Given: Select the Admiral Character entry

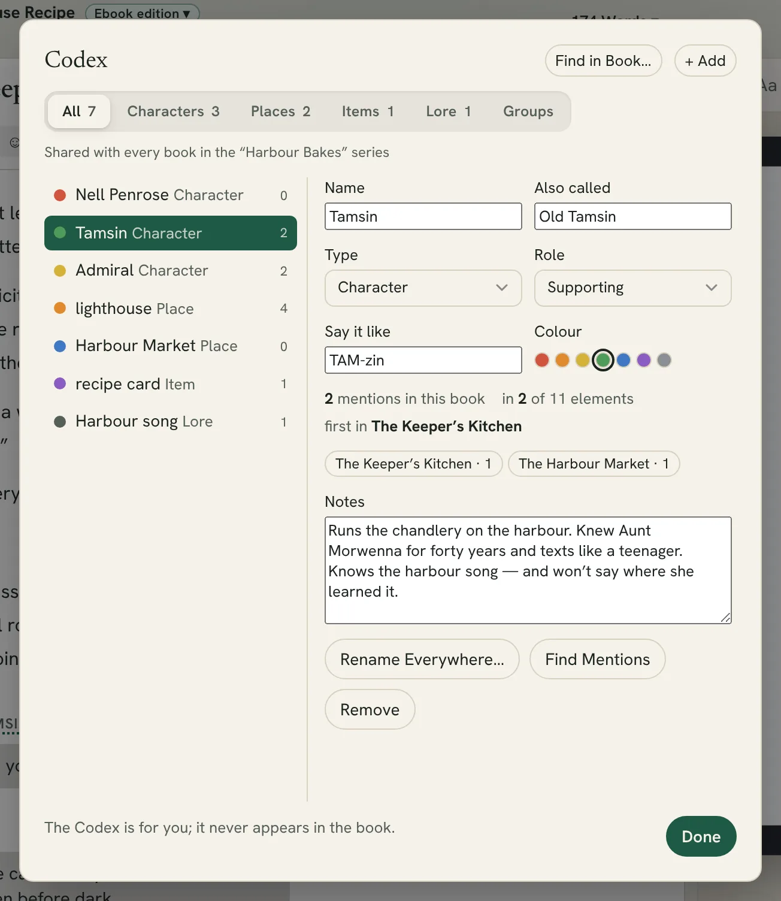Looking at the screenshot, I should pyautogui.click(x=171, y=271).
